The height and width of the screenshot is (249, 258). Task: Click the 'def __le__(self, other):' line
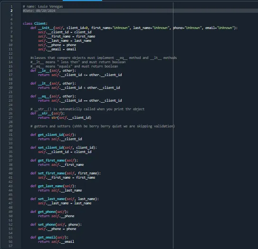[x=53, y=71]
